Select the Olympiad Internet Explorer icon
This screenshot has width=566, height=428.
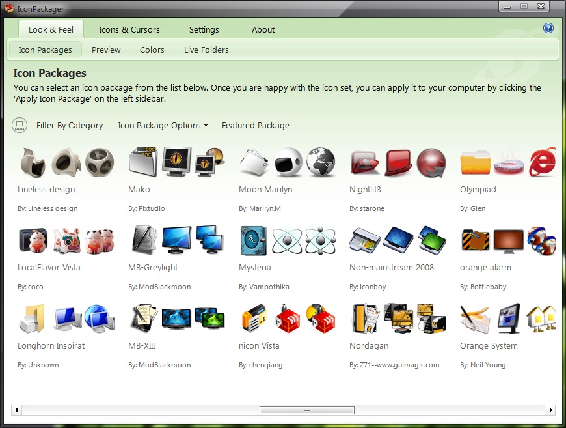pyautogui.click(x=542, y=162)
